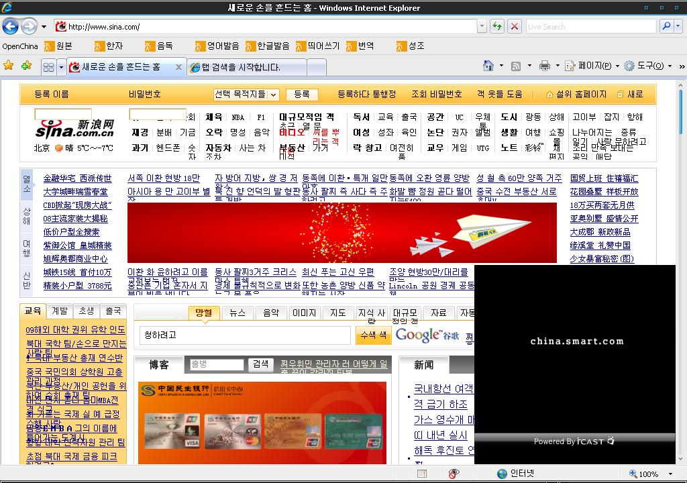Click the scroll down arrow
This screenshot has height=483, width=687.
(680, 459)
